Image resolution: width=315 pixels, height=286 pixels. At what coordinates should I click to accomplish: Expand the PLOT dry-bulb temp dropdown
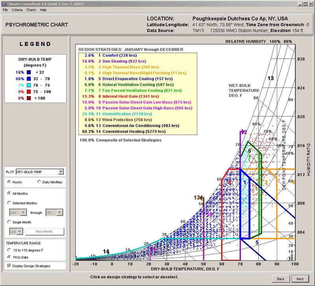tap(60, 172)
